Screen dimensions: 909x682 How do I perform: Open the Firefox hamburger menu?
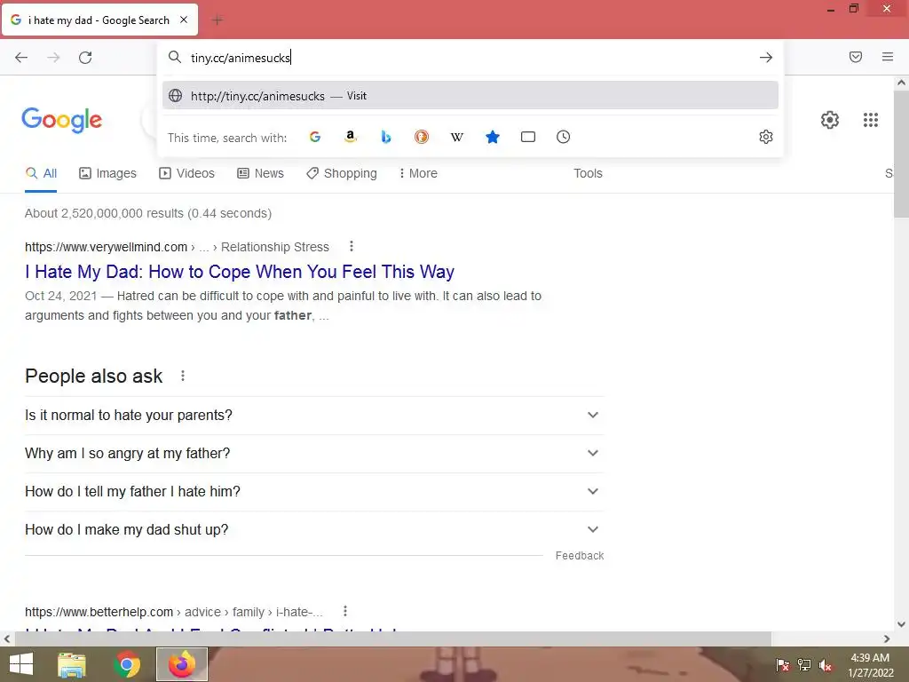888,57
